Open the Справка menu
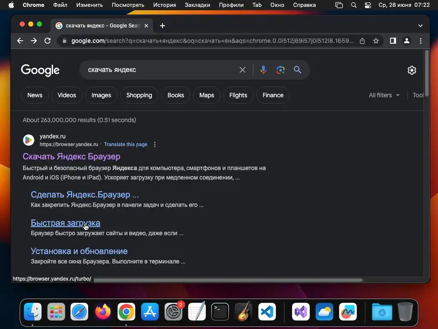438x329 pixels. point(305,5)
